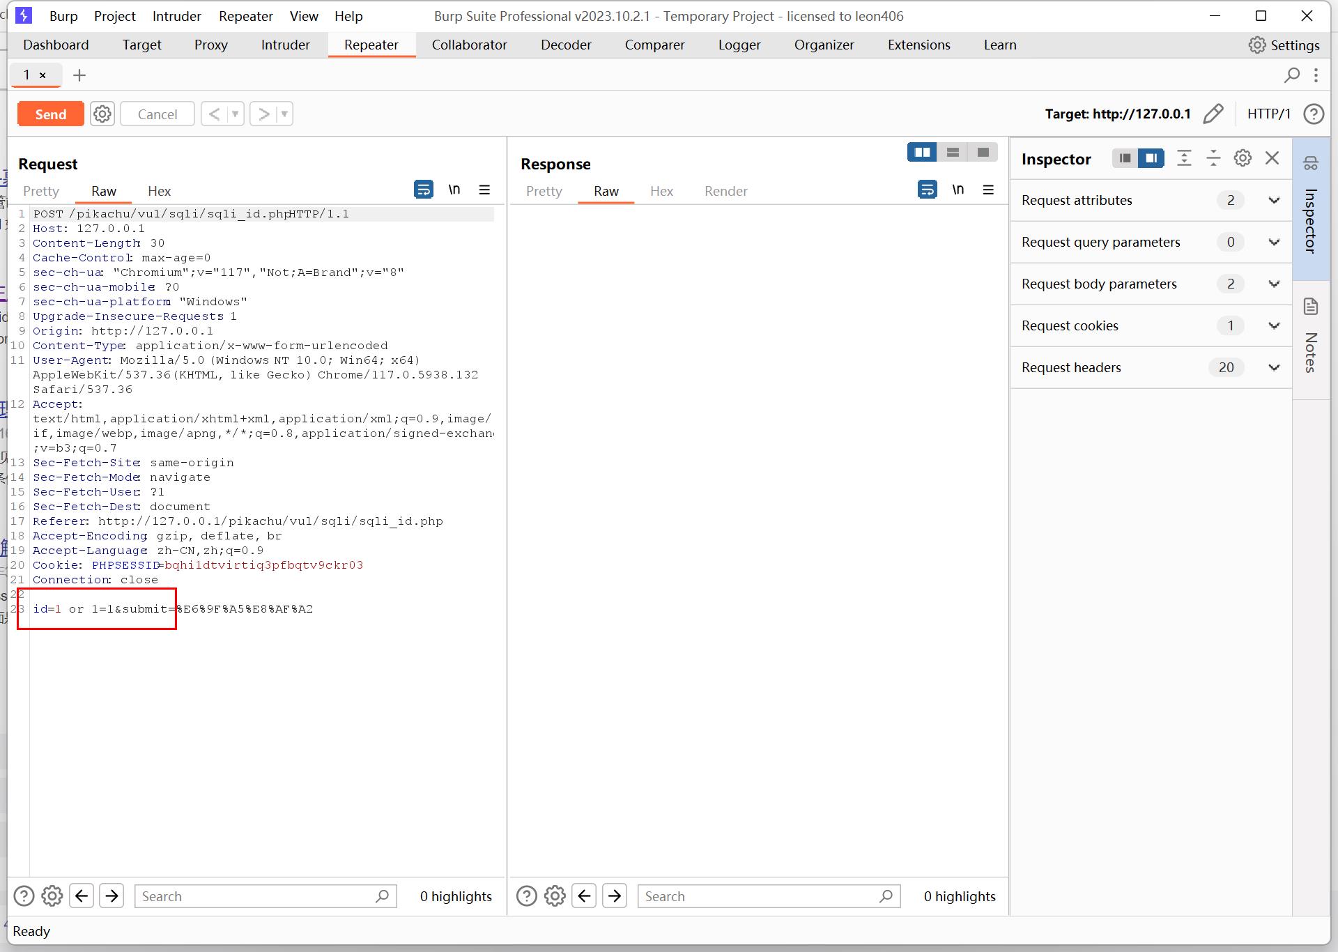Image resolution: width=1338 pixels, height=952 pixels.
Task: Toggle non-printable characters in Request
Action: click(x=454, y=190)
